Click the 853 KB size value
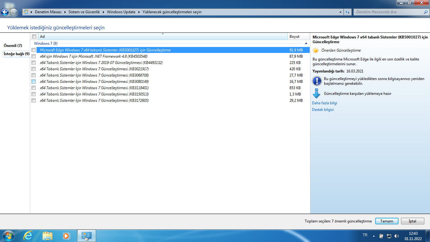This screenshot has height=242, width=430. 295,88
